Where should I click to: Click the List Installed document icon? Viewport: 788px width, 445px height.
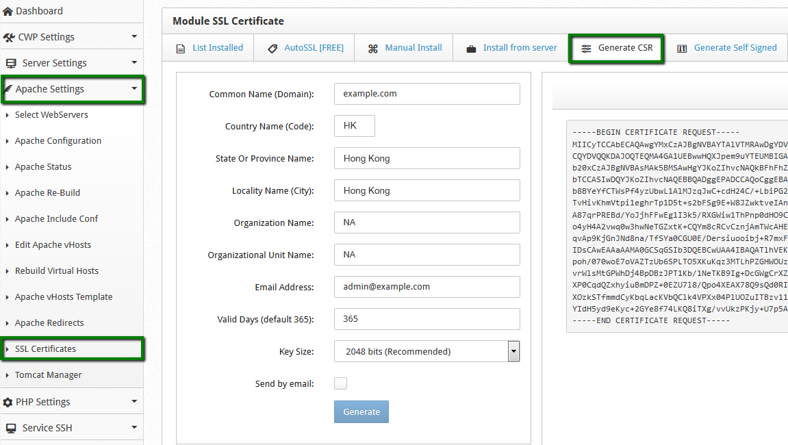181,49
